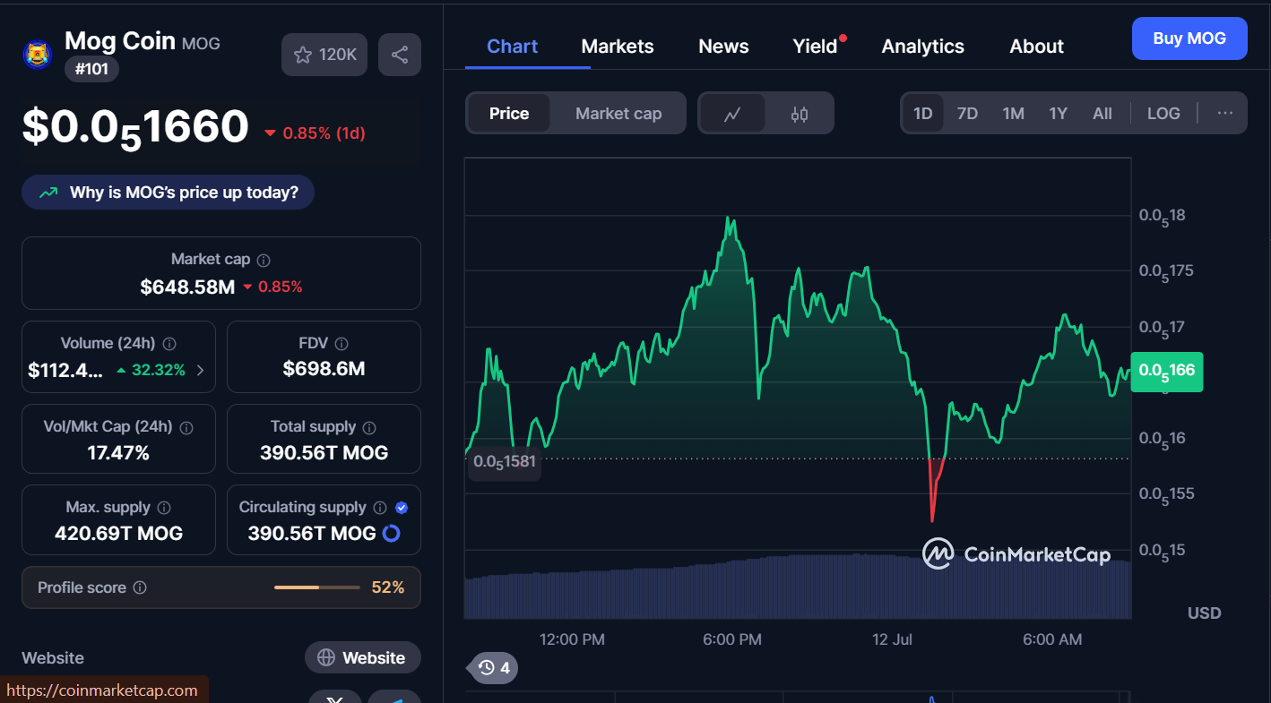This screenshot has height=703, width=1271.
Task: Click the volume bars area under chart
Action: tap(798, 587)
